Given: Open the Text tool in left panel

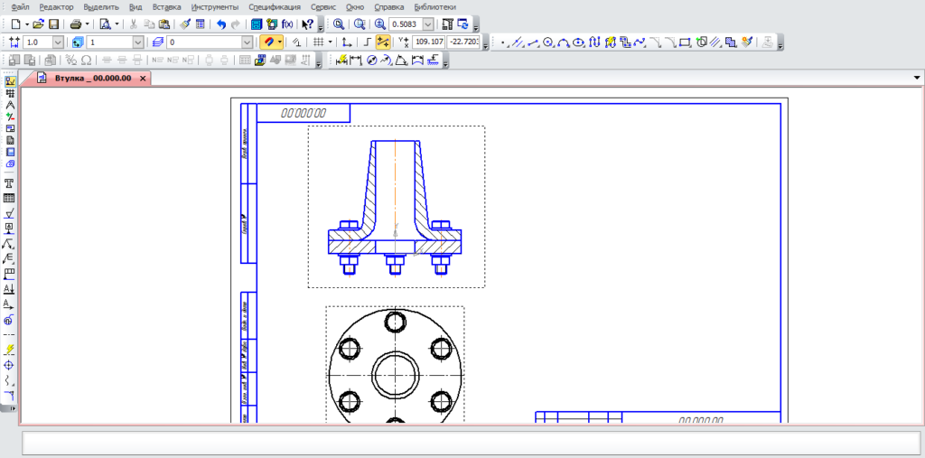Looking at the screenshot, I should [x=10, y=182].
